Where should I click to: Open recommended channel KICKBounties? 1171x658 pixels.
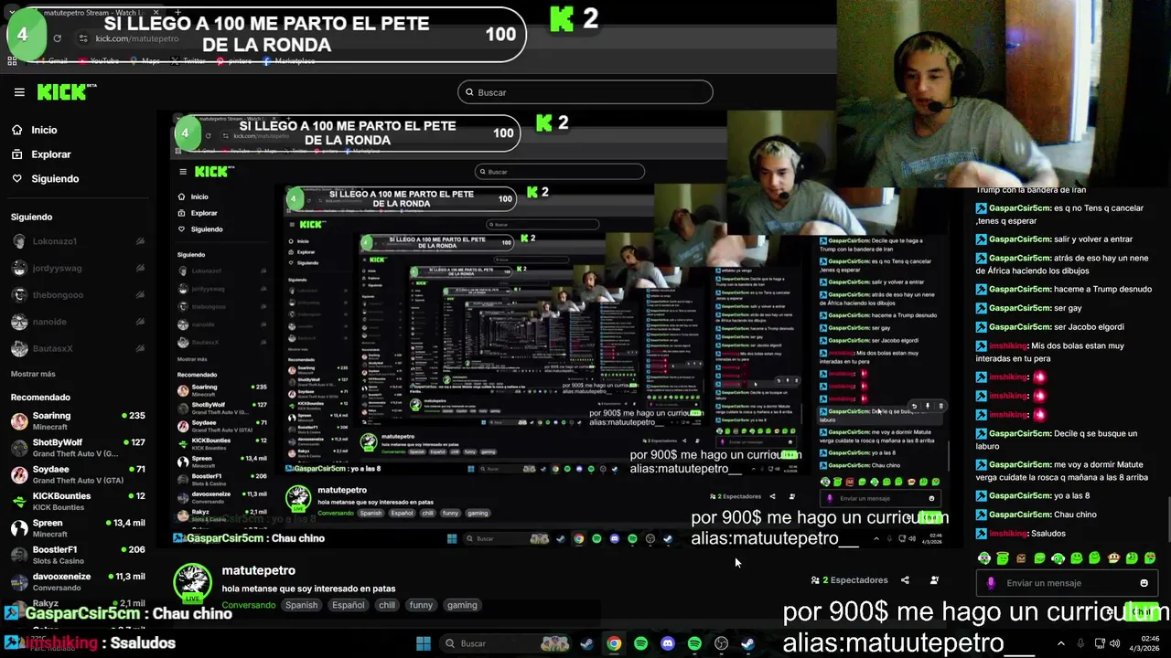[79, 501]
